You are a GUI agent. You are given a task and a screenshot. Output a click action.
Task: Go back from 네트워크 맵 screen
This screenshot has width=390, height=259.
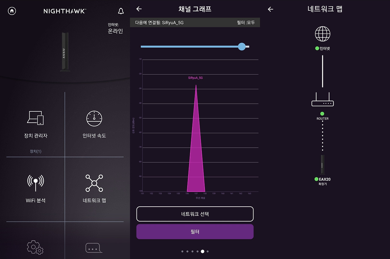(x=270, y=9)
